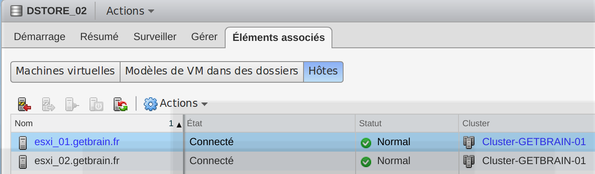Click the cluster icon in esxi_02 row

coord(469,161)
